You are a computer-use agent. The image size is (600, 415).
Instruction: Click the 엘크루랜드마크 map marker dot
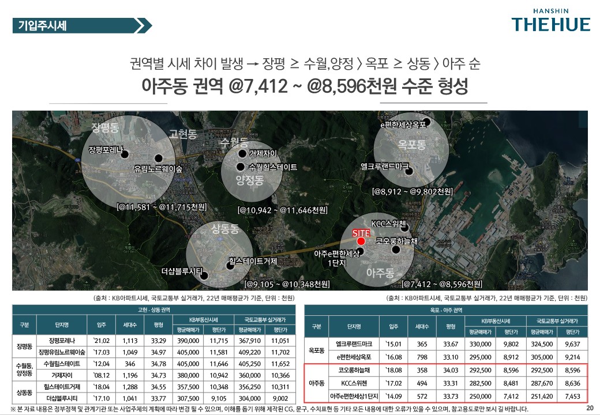(416, 167)
